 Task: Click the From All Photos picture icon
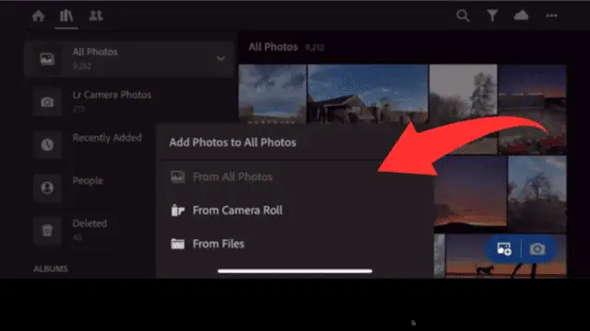[x=178, y=177]
